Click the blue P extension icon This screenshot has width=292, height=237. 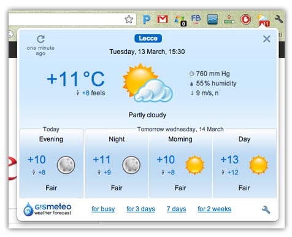point(147,20)
